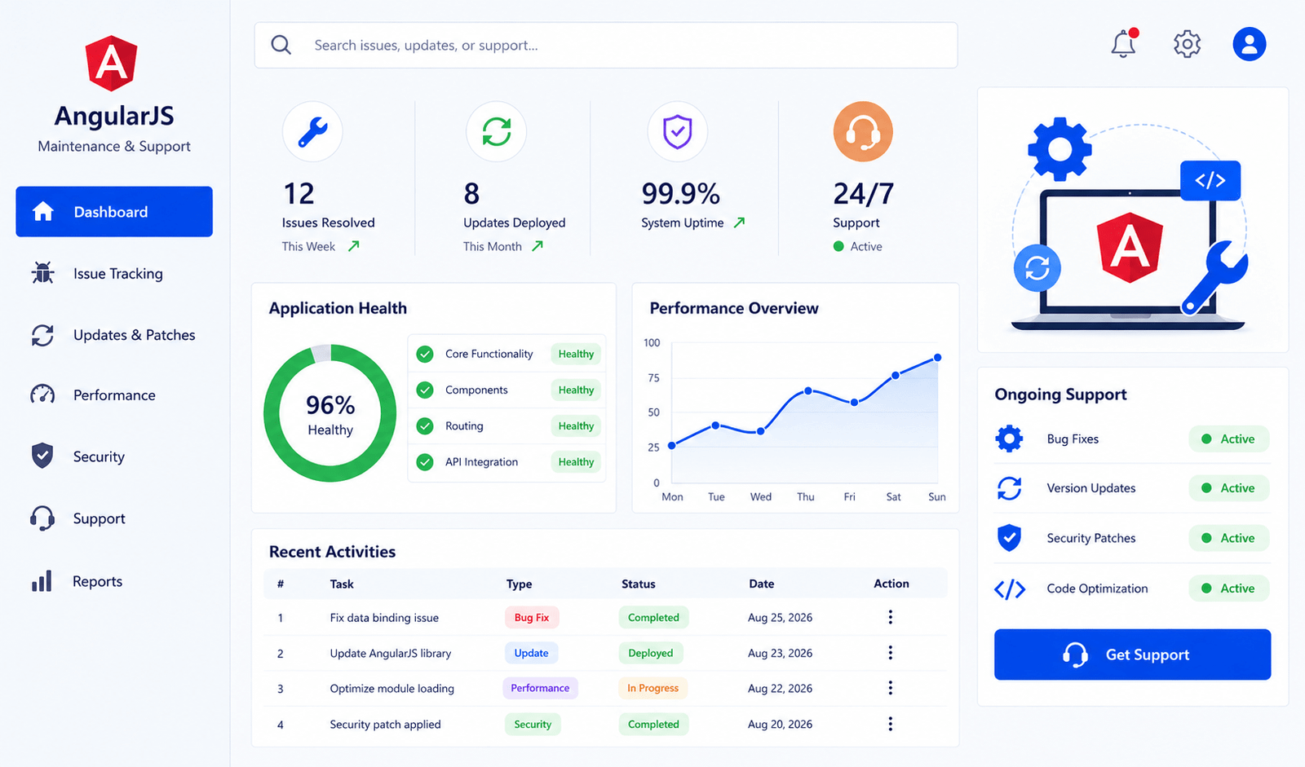Click the API Integration green checkmark

tap(425, 462)
